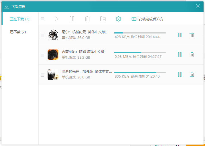Click the 单机游戏 36.0 GB size text
This screenshot has height=146, width=205.
76,38
